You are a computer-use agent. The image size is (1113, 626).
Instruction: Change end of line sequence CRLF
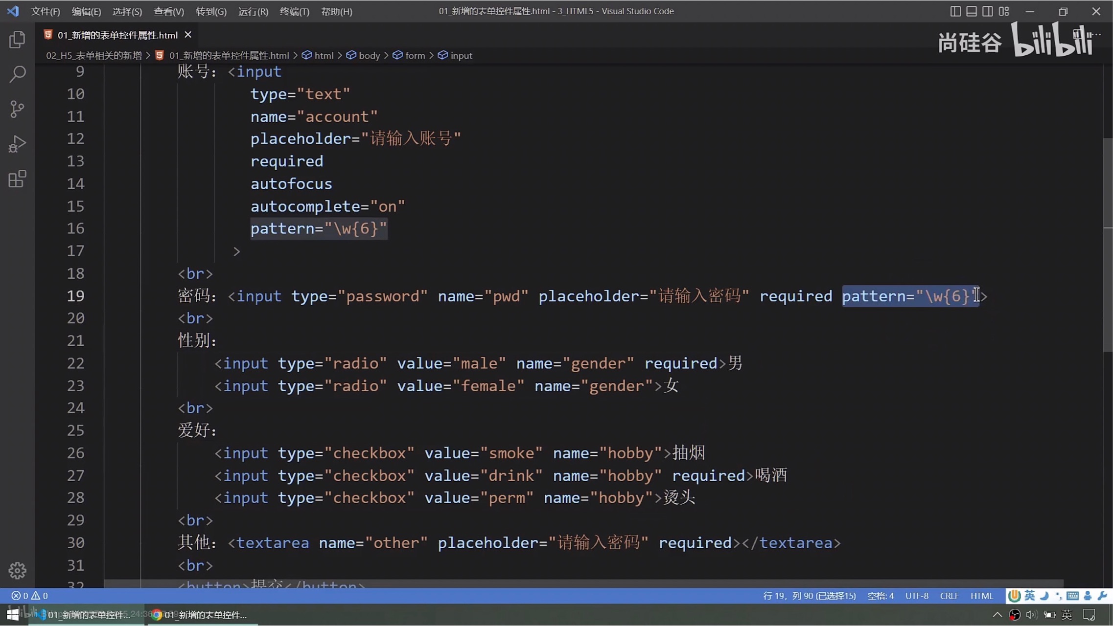(950, 596)
